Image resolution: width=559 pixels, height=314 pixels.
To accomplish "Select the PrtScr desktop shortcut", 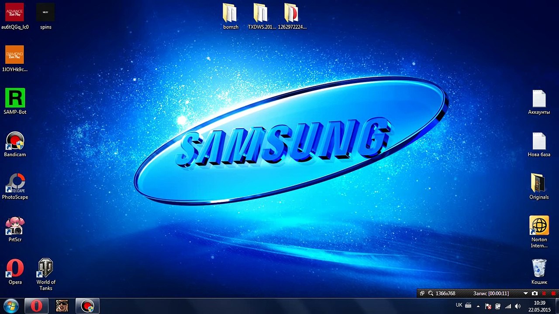I will tap(15, 229).
